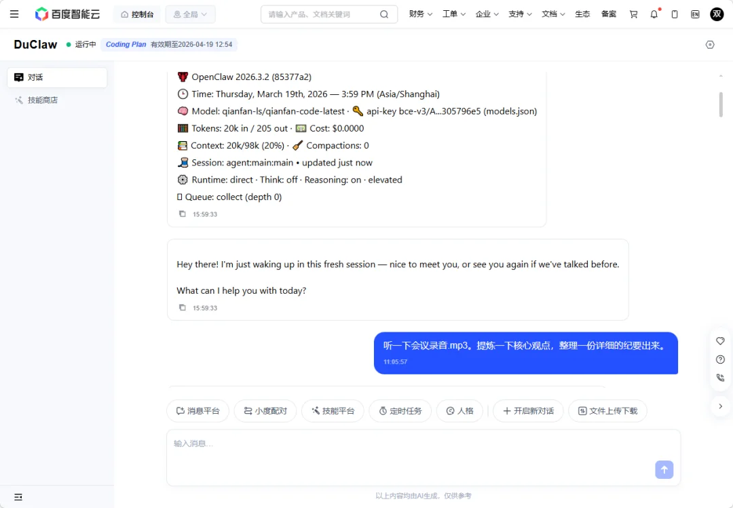Open the hamburger menu at top left

[14, 14]
